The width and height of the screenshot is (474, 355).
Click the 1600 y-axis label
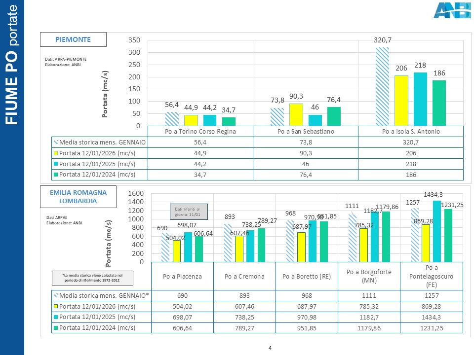coord(136,193)
